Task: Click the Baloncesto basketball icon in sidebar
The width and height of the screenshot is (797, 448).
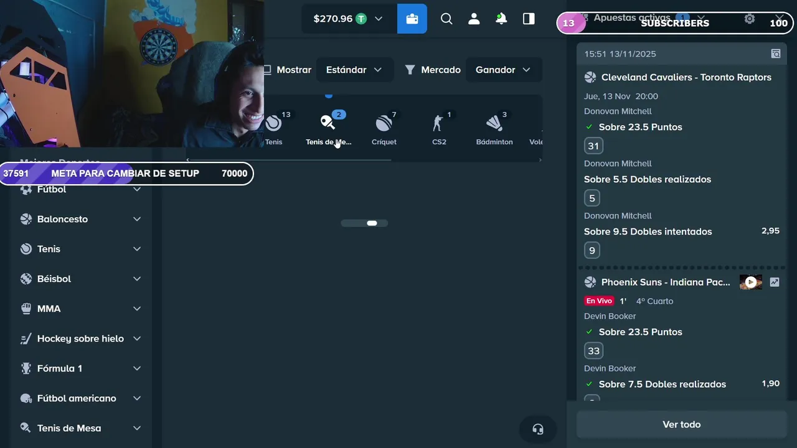Action: tap(26, 219)
